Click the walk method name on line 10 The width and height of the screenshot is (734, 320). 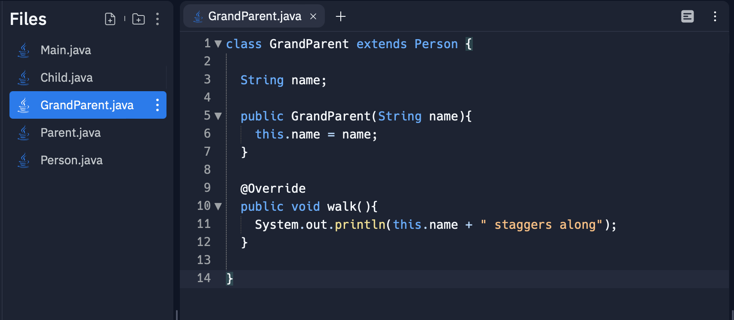342,206
